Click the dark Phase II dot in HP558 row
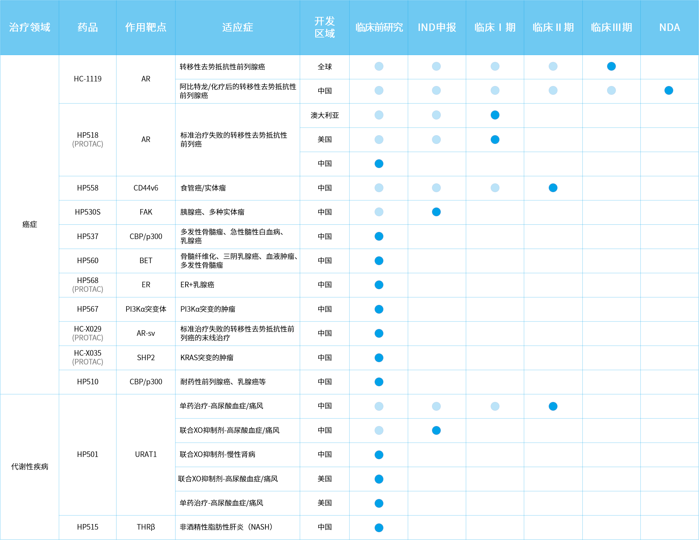The image size is (699, 540). click(553, 188)
